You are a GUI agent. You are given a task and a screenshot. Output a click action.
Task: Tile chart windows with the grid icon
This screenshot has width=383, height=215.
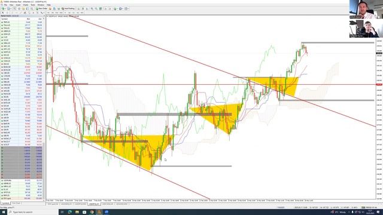[x=101, y=8]
